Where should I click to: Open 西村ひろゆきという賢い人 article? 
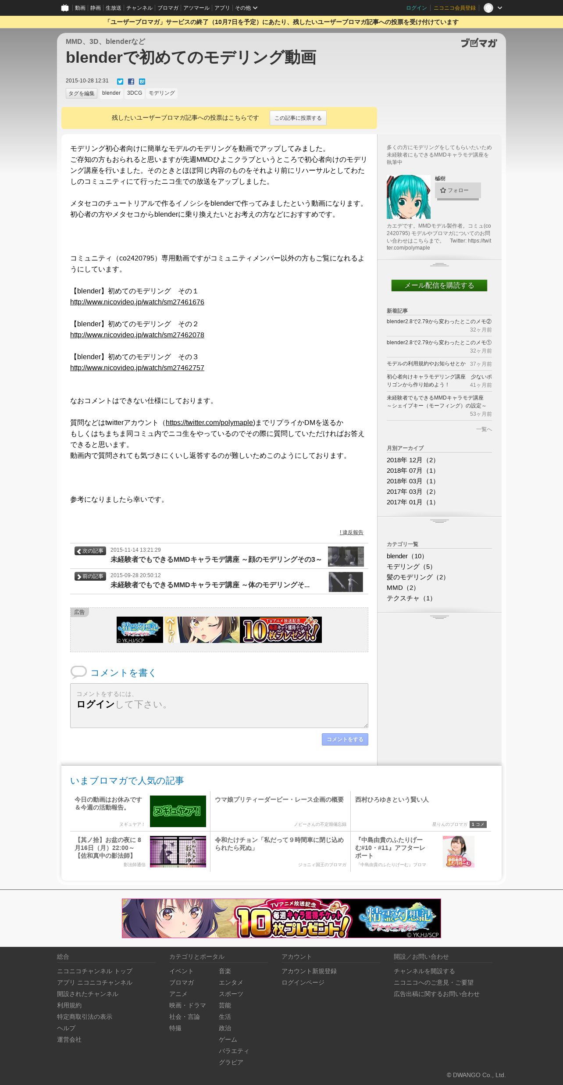392,800
